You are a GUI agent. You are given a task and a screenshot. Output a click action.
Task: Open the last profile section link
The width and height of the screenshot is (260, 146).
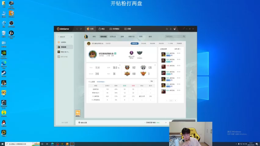[x=179, y=43]
